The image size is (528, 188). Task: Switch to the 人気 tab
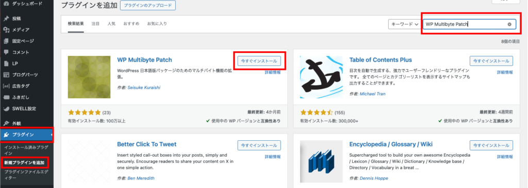[111, 24]
